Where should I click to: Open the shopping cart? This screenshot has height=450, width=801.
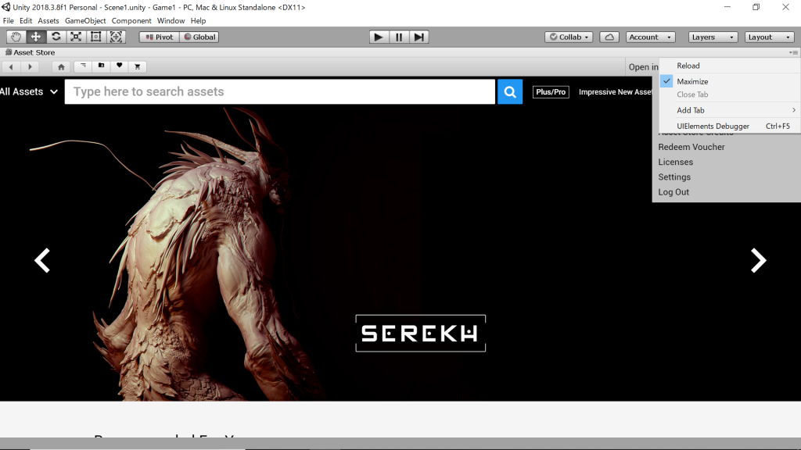pyautogui.click(x=138, y=66)
